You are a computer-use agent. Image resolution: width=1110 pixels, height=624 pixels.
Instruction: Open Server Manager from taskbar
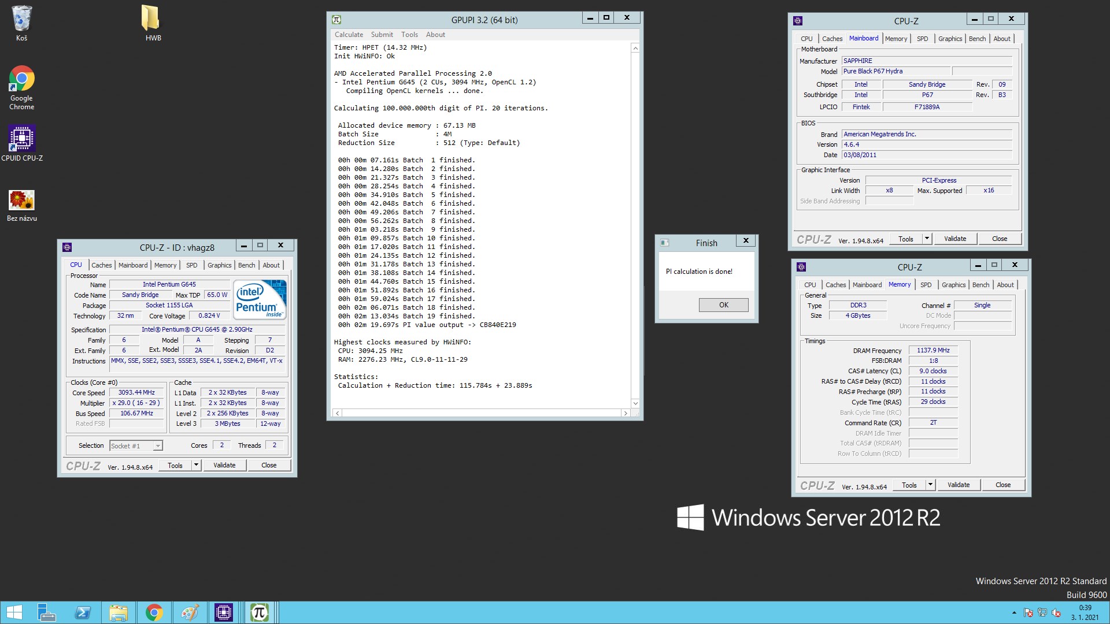coord(46,612)
